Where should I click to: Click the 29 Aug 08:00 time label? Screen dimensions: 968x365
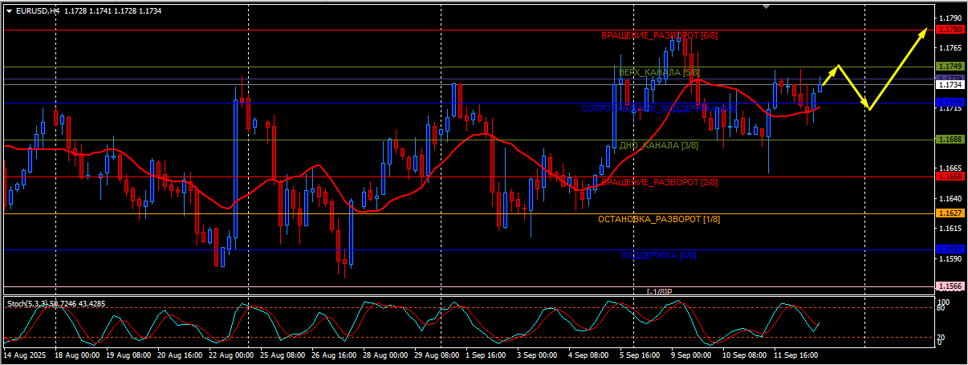[x=437, y=353]
